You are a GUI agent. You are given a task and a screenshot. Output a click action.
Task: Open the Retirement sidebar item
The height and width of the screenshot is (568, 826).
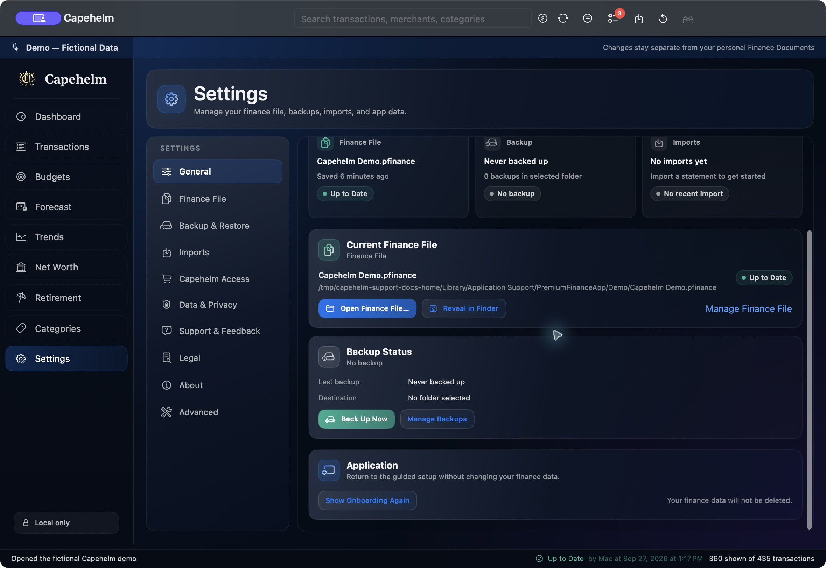(x=66, y=298)
